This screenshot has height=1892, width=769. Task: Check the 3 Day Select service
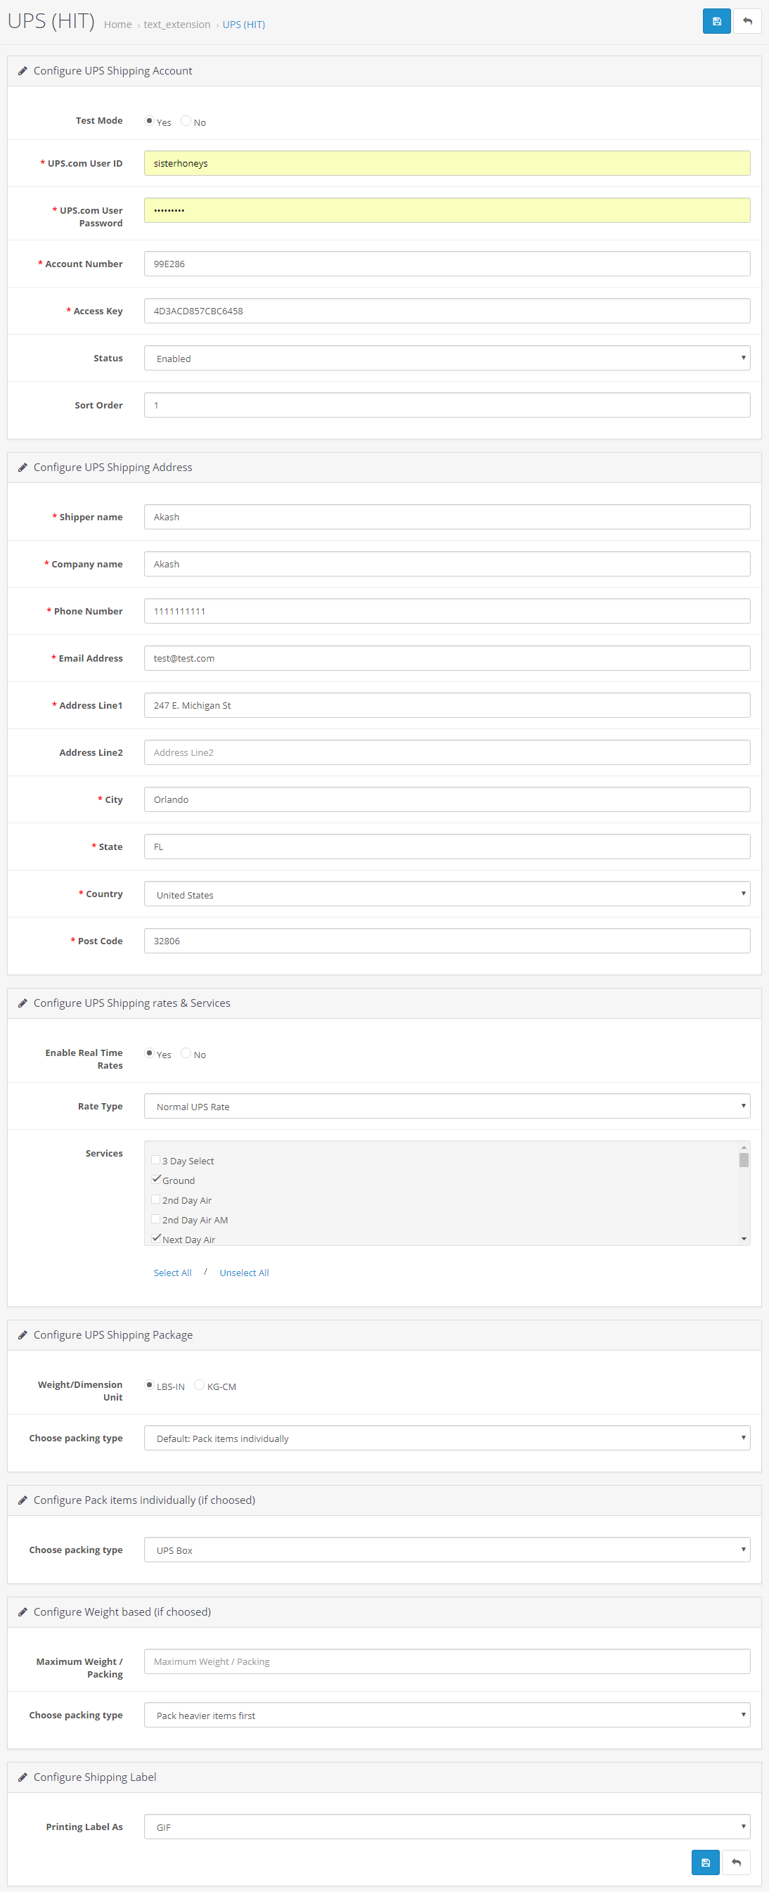pos(156,1161)
